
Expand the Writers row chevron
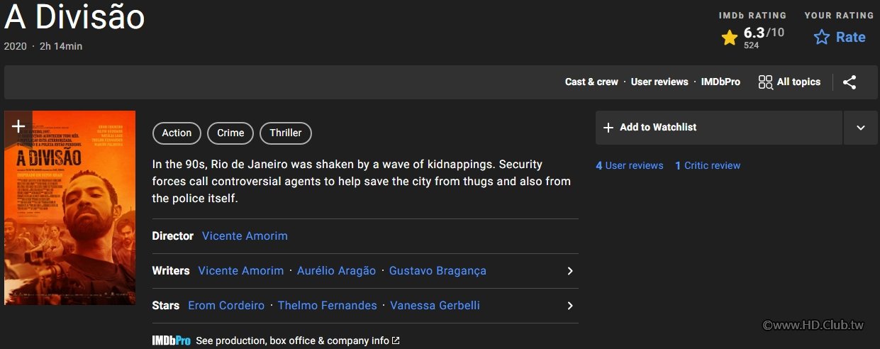(569, 271)
